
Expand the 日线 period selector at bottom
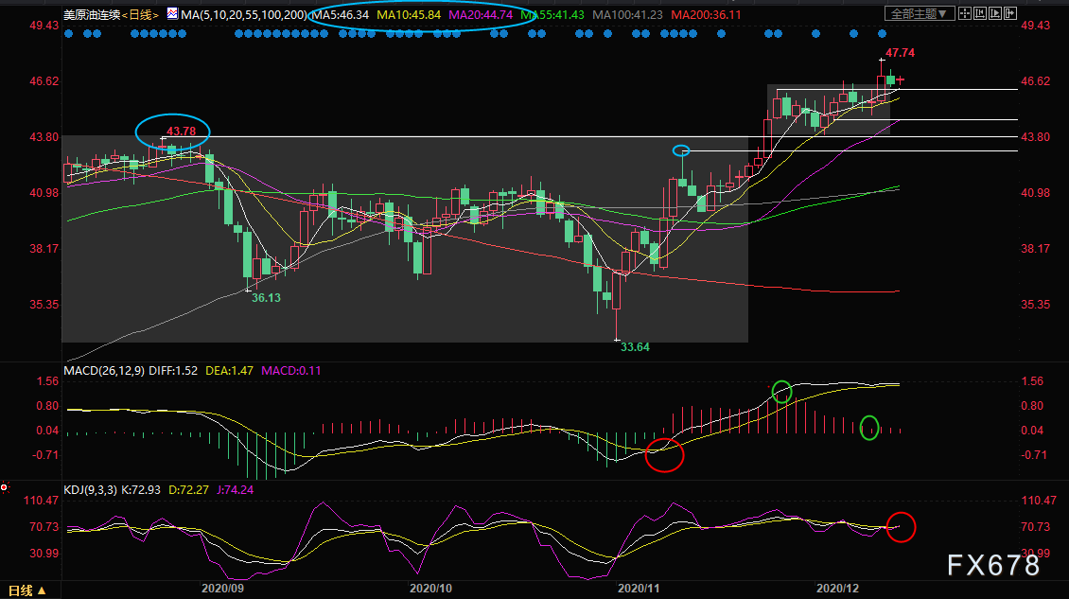click(27, 590)
